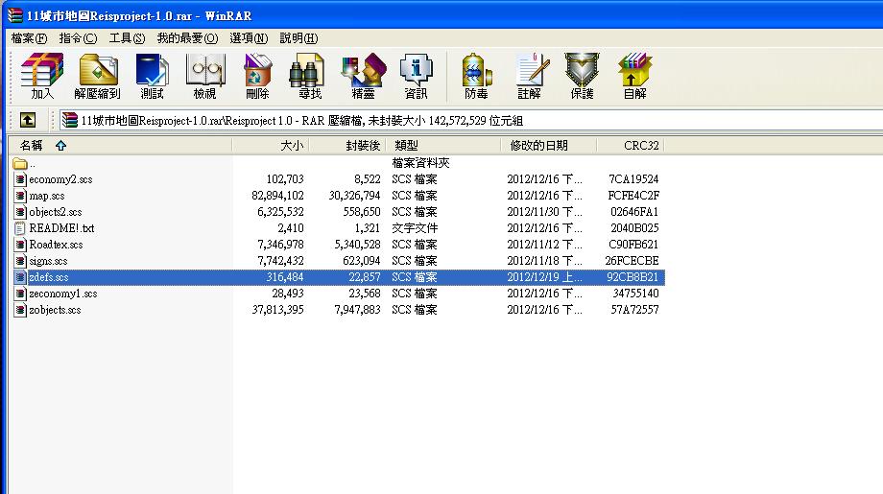This screenshot has width=883, height=494.
Task: Open the 指令(C) menu
Action: click(x=78, y=38)
